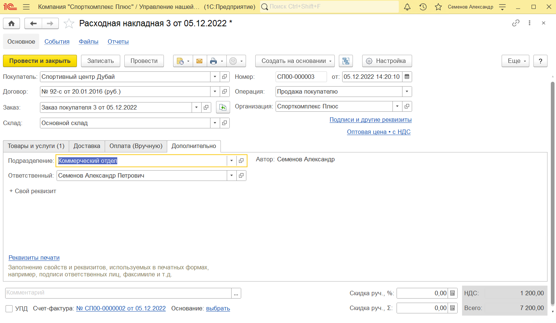Open Реквизиты печати link
Viewport: 556px width, 323px height.
click(x=34, y=258)
